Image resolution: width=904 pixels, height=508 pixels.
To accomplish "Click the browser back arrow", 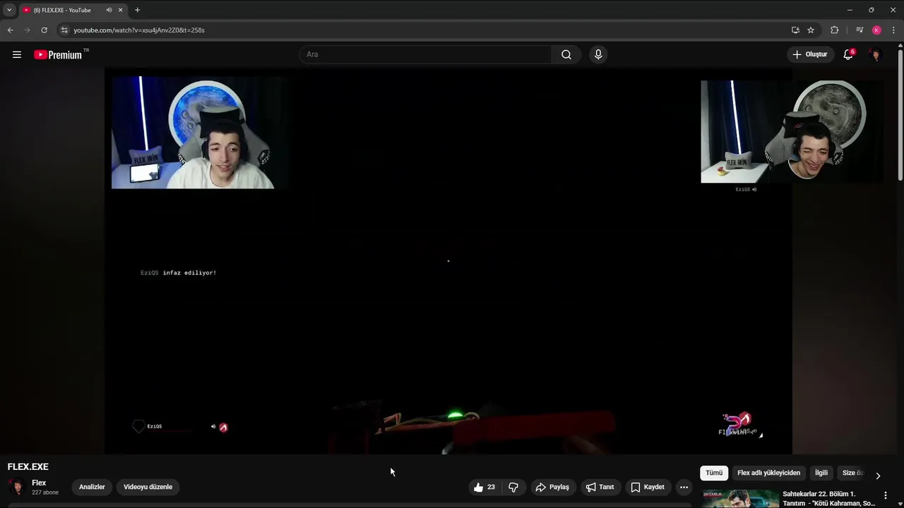I will 10,30.
